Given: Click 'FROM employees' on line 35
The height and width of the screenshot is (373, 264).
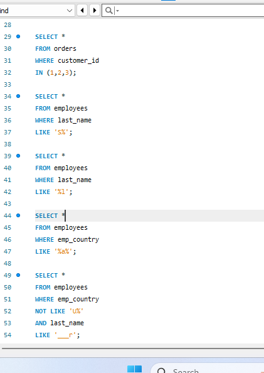Looking at the screenshot, I should click(61, 109).
